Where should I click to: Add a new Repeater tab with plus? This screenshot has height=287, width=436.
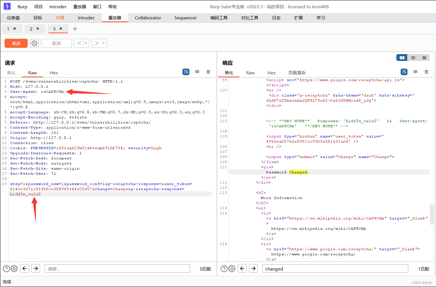[x=75, y=29]
